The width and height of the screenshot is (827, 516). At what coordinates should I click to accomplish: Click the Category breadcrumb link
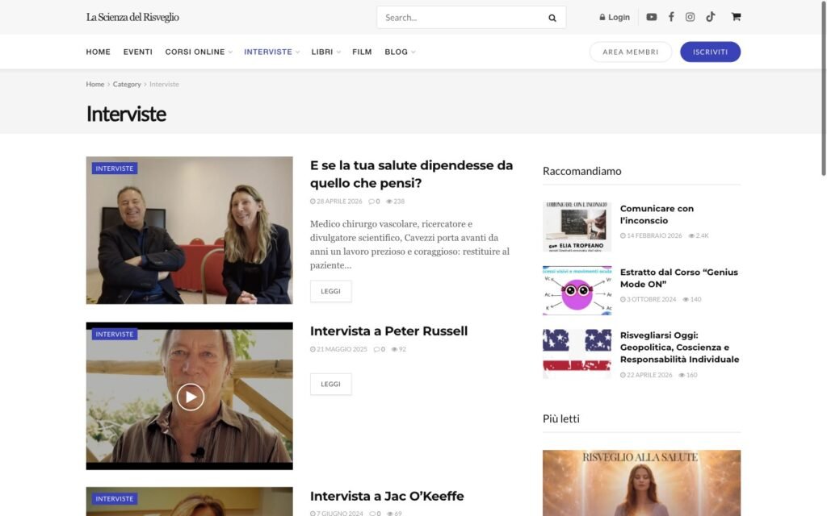(127, 84)
